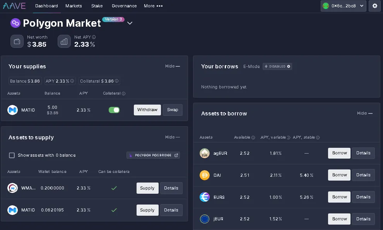The height and width of the screenshot is (230, 383).
Task: Toggle MATIC collateral switch off
Action: pyautogui.click(x=114, y=110)
